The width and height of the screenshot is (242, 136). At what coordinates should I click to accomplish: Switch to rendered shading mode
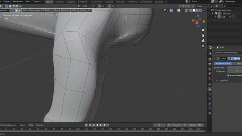(200, 10)
